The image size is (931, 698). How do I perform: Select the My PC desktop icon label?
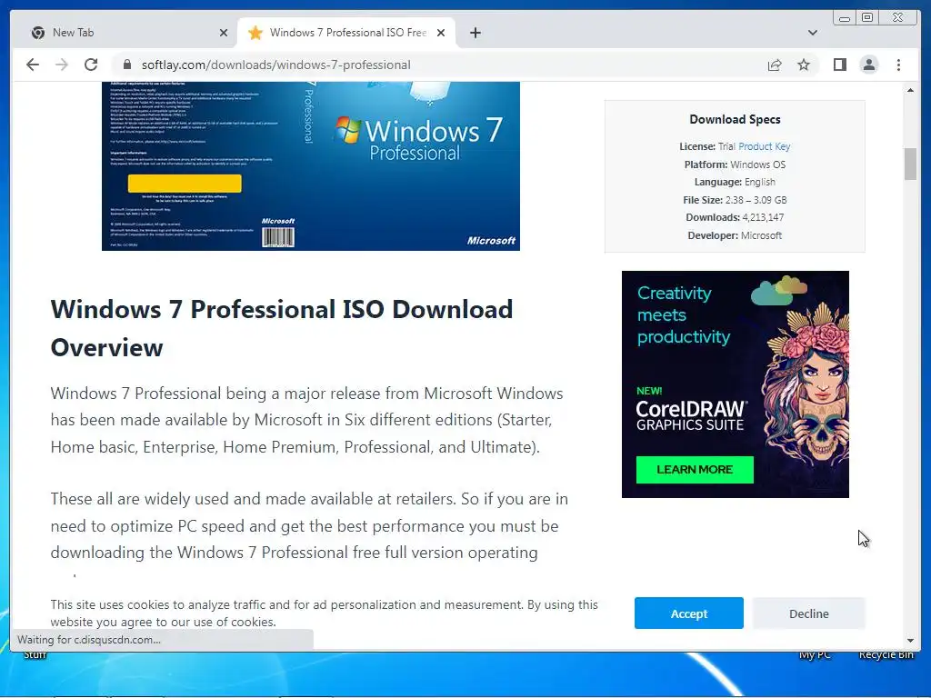coord(815,654)
